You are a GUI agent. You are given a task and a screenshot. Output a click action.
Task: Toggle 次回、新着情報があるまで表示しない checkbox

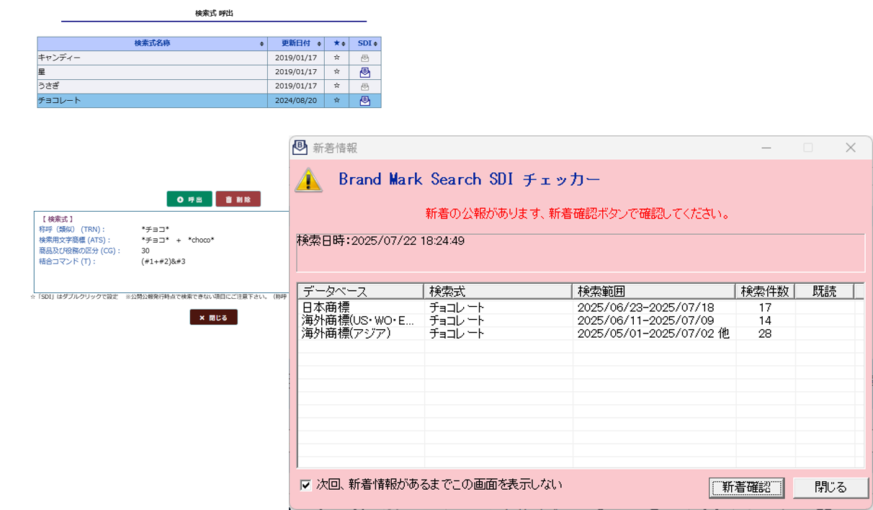point(306,485)
